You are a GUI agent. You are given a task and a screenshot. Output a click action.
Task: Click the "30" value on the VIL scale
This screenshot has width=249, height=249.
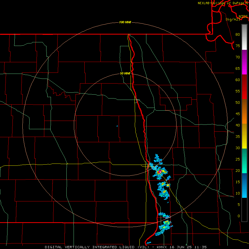click(238, 148)
